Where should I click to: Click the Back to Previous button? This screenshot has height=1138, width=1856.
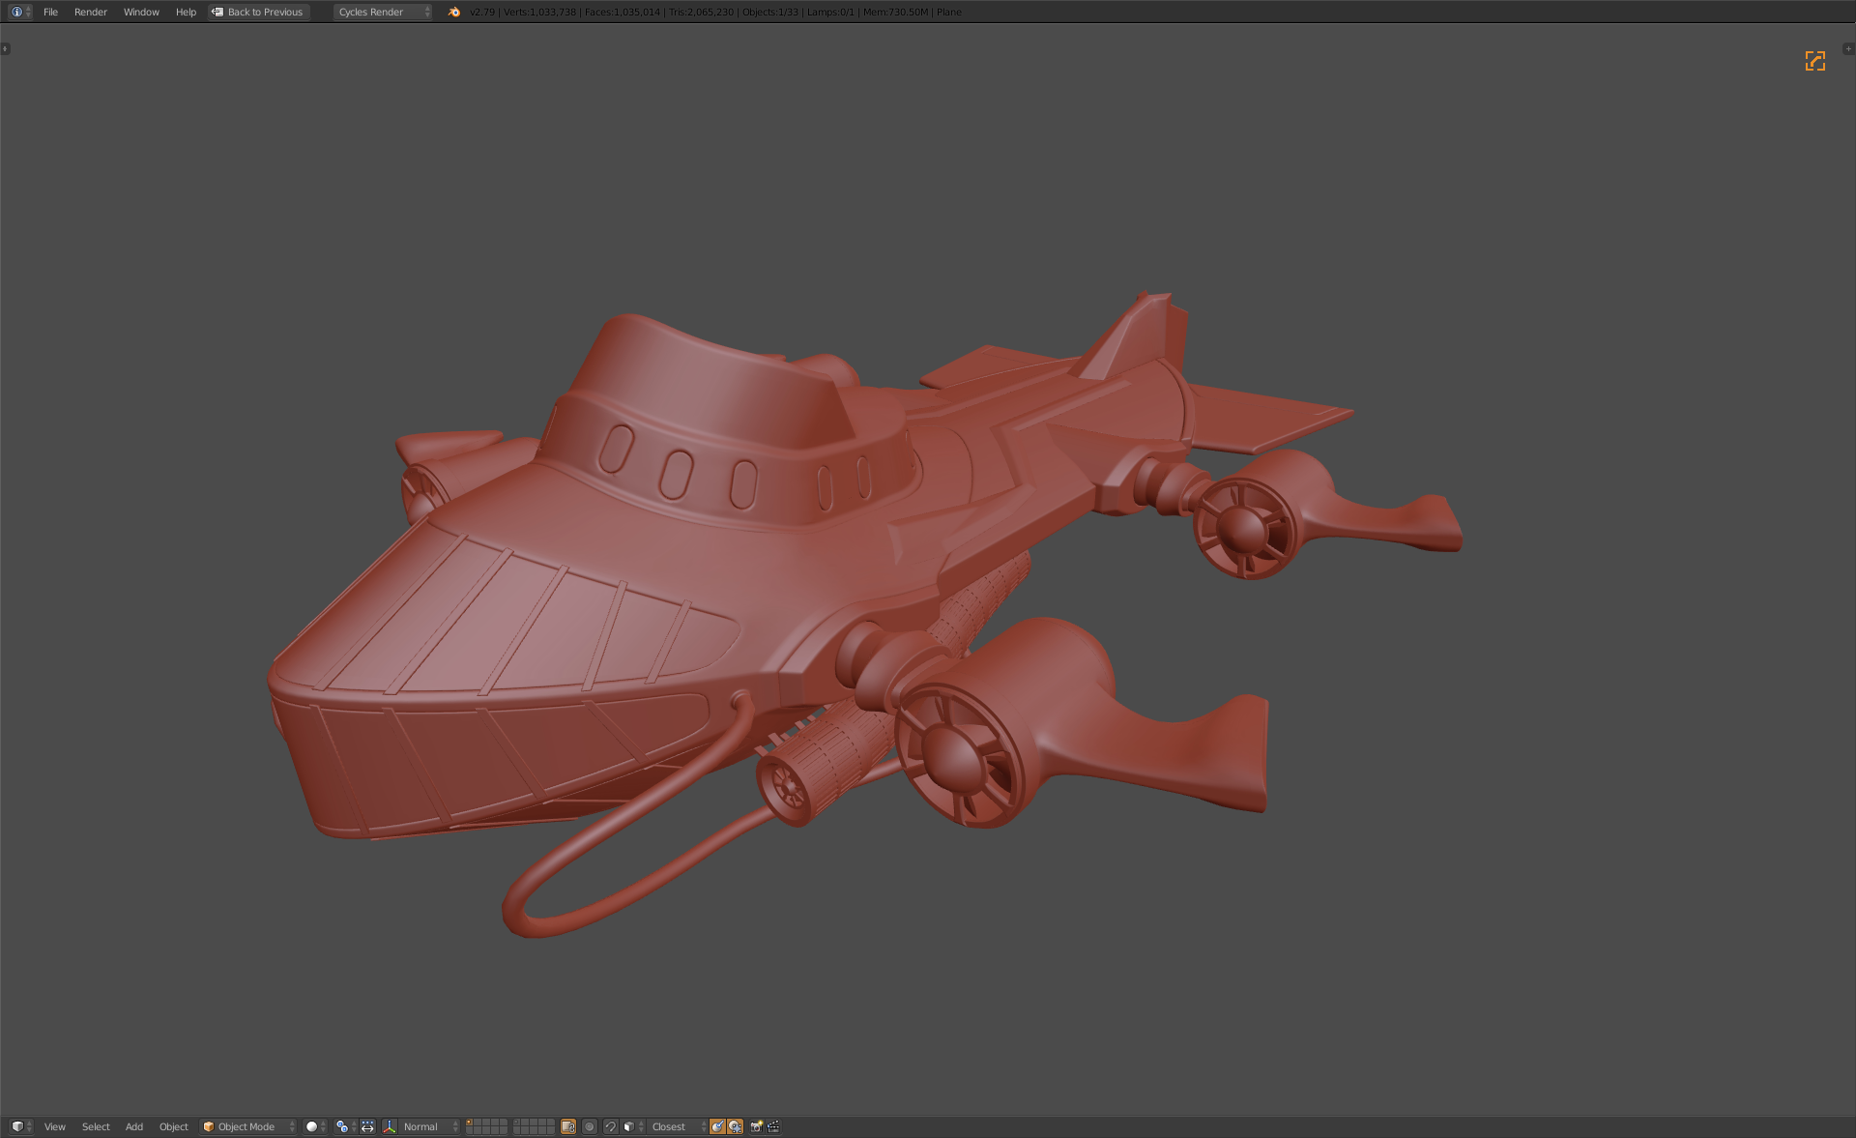(257, 12)
